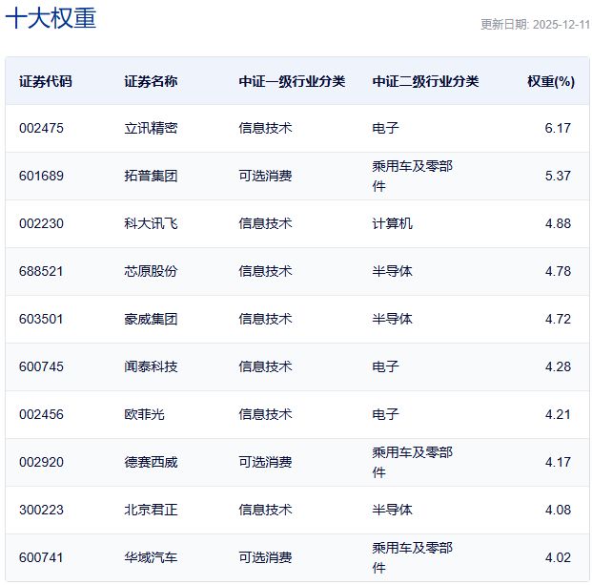This screenshot has height=585, width=592.
Task: Click the 6.17 weight value
Action: click(x=557, y=128)
